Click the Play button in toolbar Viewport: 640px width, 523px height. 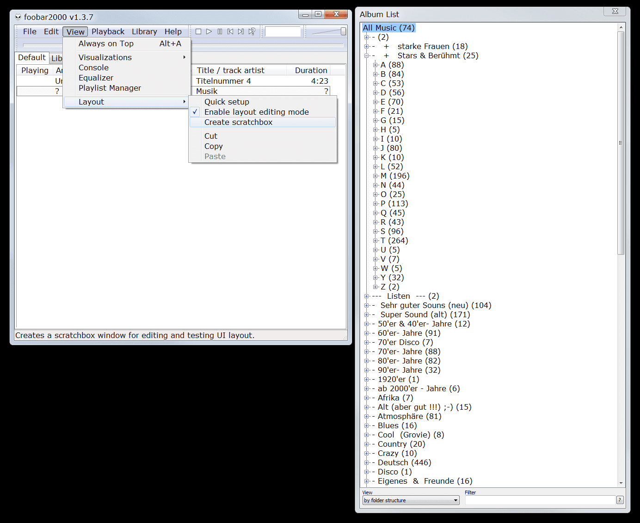point(209,31)
